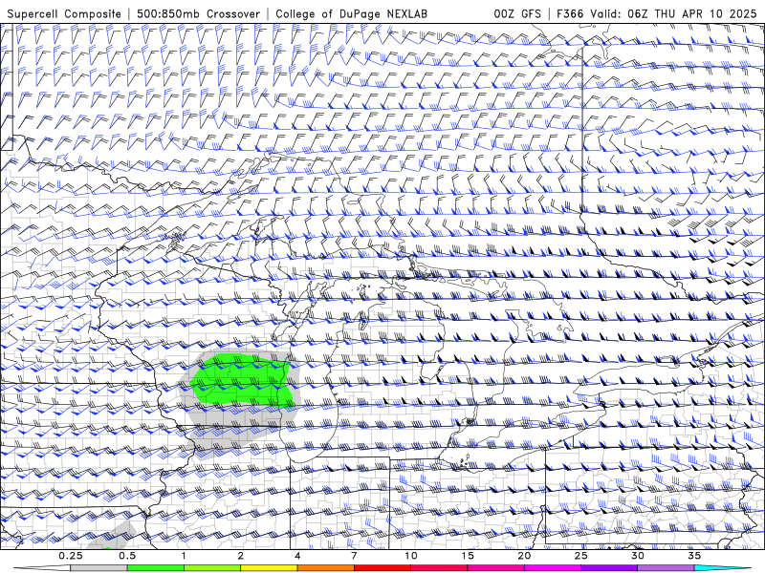Click the colorbar label '7'
Image resolution: width=765 pixels, height=573 pixels.
click(x=354, y=556)
